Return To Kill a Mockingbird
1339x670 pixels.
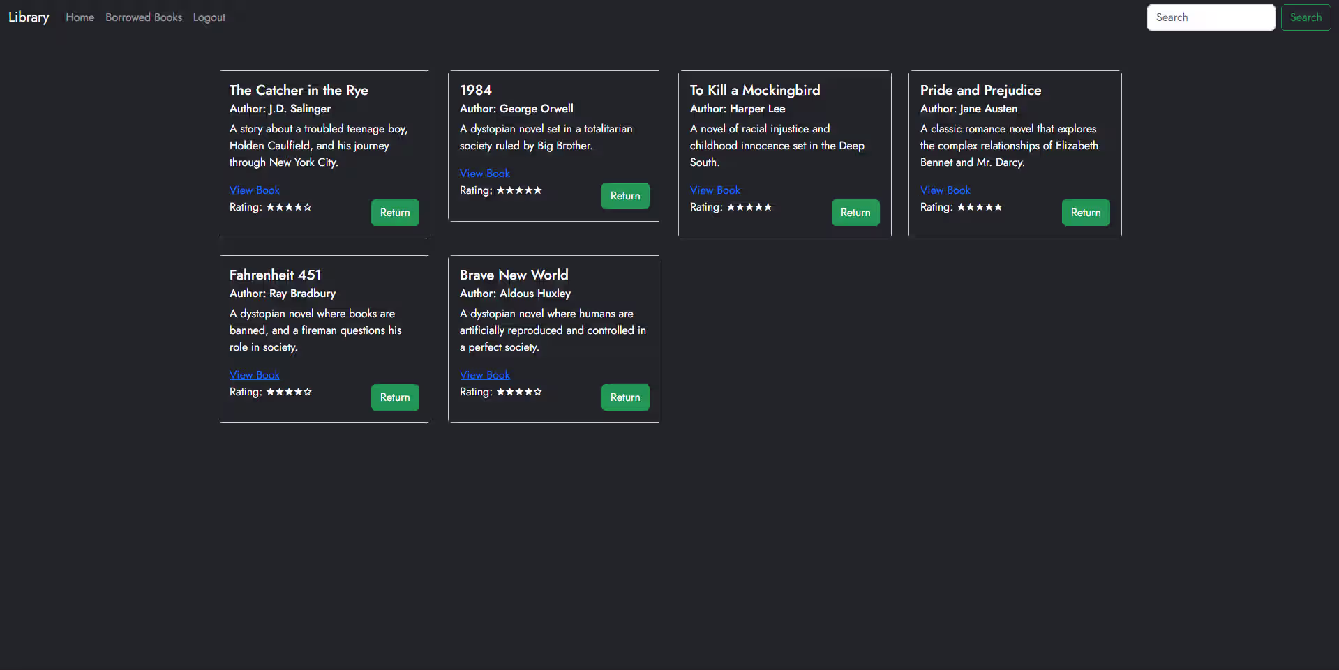click(x=855, y=213)
